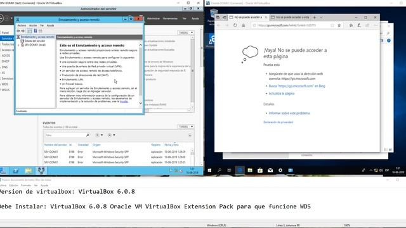Open 'Declaración de privacidad' link
406x228 pixels.
(x=278, y=122)
